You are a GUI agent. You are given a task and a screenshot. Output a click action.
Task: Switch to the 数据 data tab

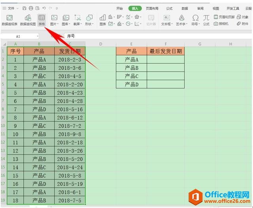point(185,9)
